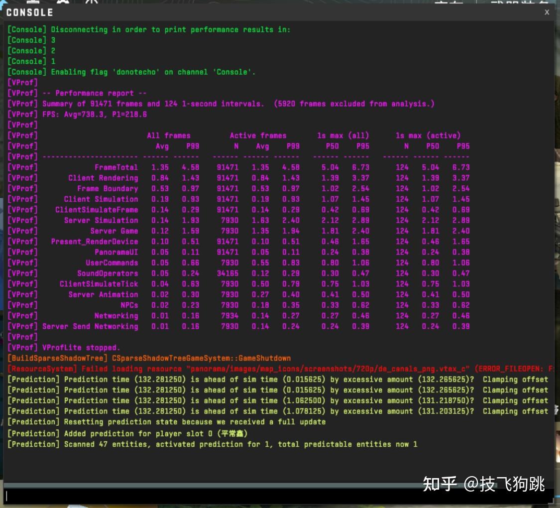The image size is (560, 508).
Task: Select the 'Active frames' column header
Action: click(x=258, y=135)
